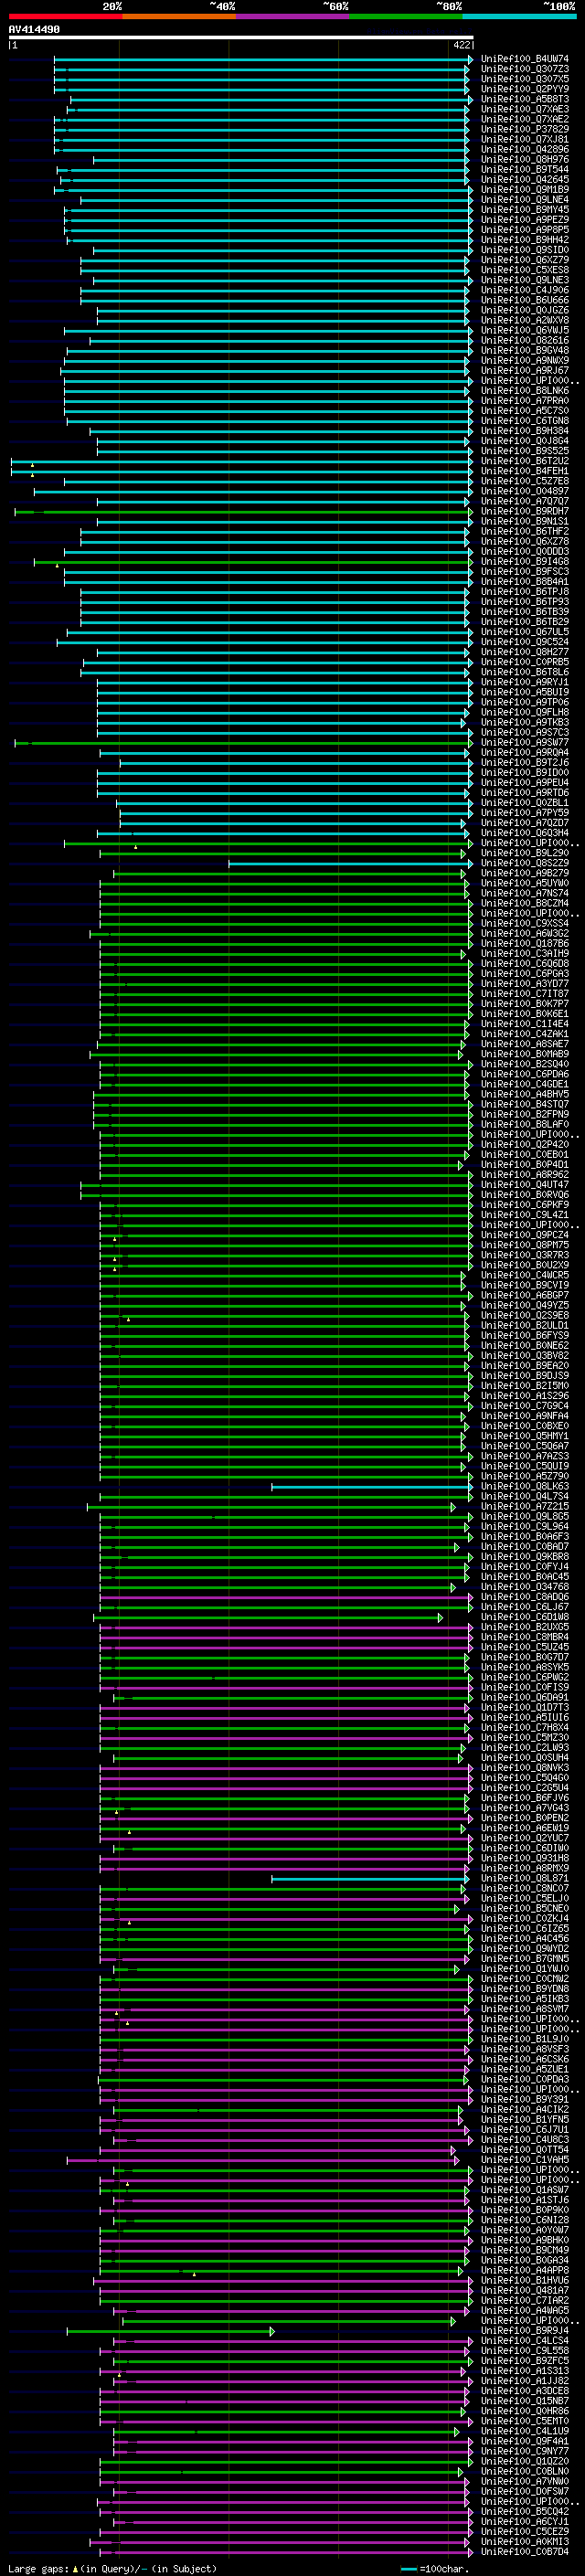585x2576 pixels.
Task: Click the white query sequence bar
Action: pyautogui.click(x=241, y=38)
